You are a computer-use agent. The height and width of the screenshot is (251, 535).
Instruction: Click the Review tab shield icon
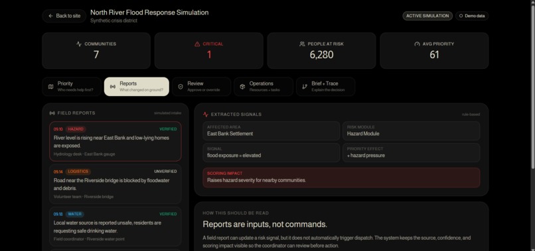click(181, 87)
